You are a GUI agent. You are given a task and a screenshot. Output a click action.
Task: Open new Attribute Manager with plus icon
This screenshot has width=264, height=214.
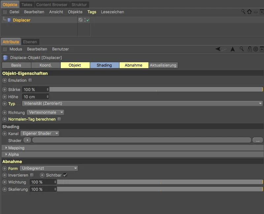pyautogui.click(x=262, y=49)
